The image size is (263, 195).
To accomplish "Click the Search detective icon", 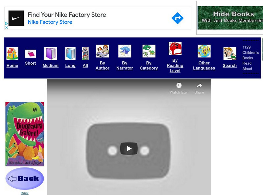I will click(x=230, y=54).
